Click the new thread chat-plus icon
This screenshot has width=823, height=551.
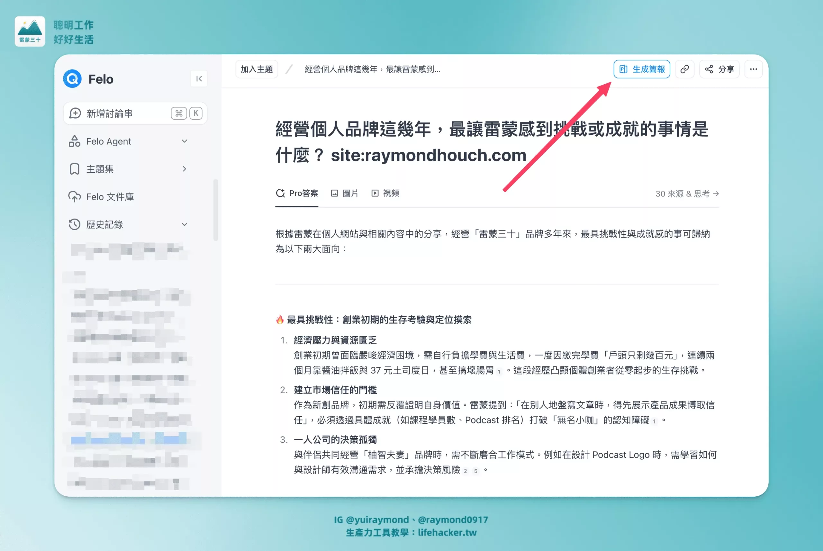click(x=75, y=113)
